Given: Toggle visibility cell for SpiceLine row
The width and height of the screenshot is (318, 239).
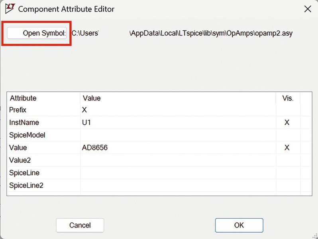Looking at the screenshot, I should tap(288, 173).
